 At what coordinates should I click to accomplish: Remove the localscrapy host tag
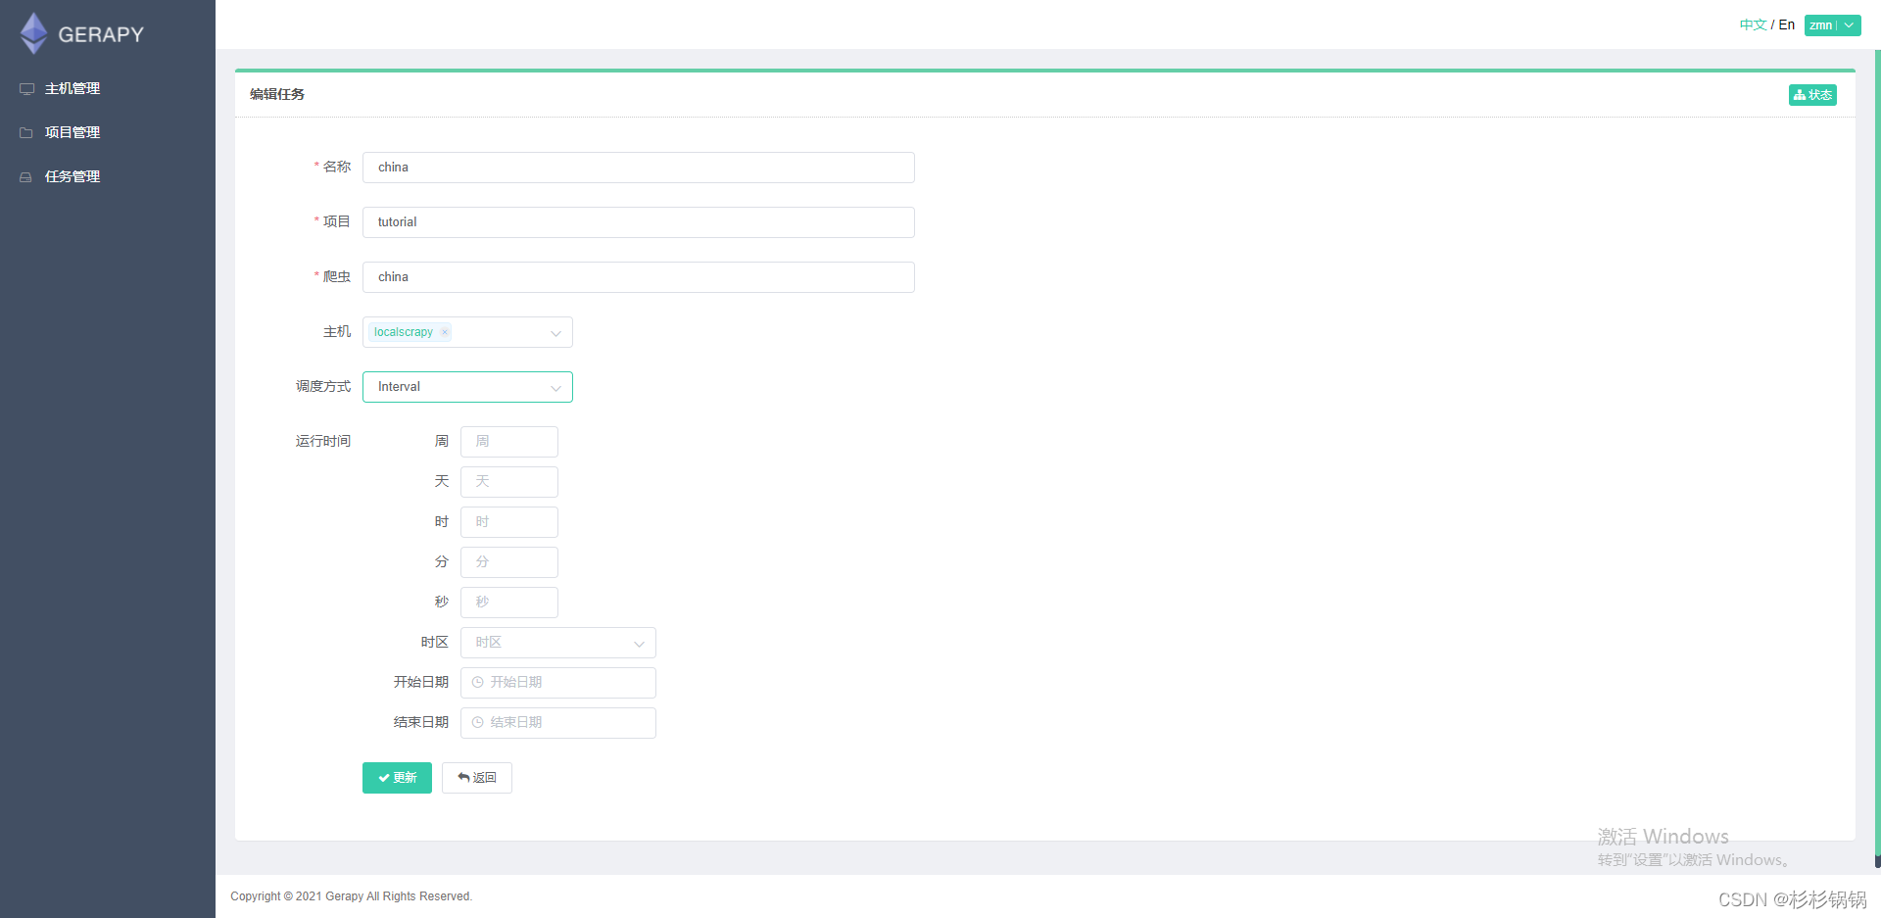click(445, 332)
